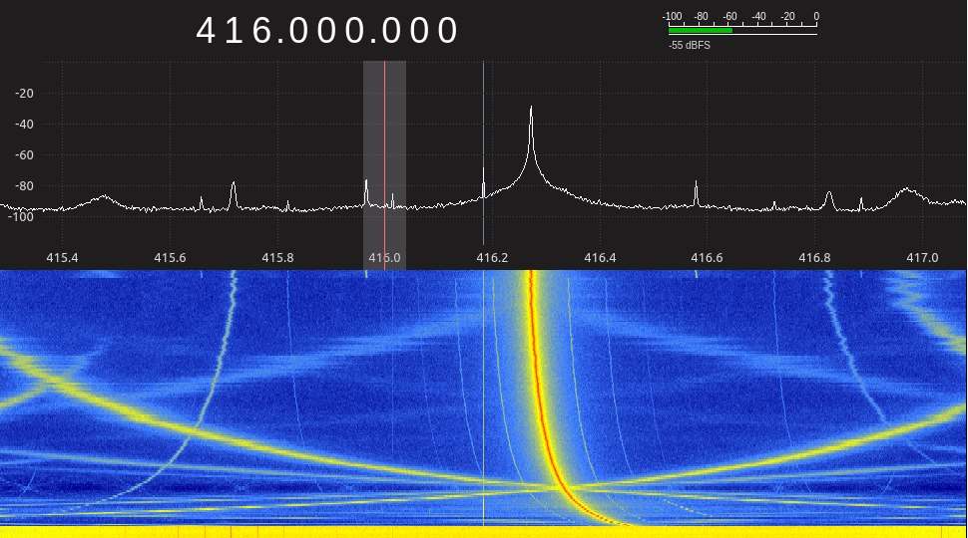Click the digit 1 in the frequency readout
Image resolution: width=968 pixels, height=538 pixels.
coord(234,31)
